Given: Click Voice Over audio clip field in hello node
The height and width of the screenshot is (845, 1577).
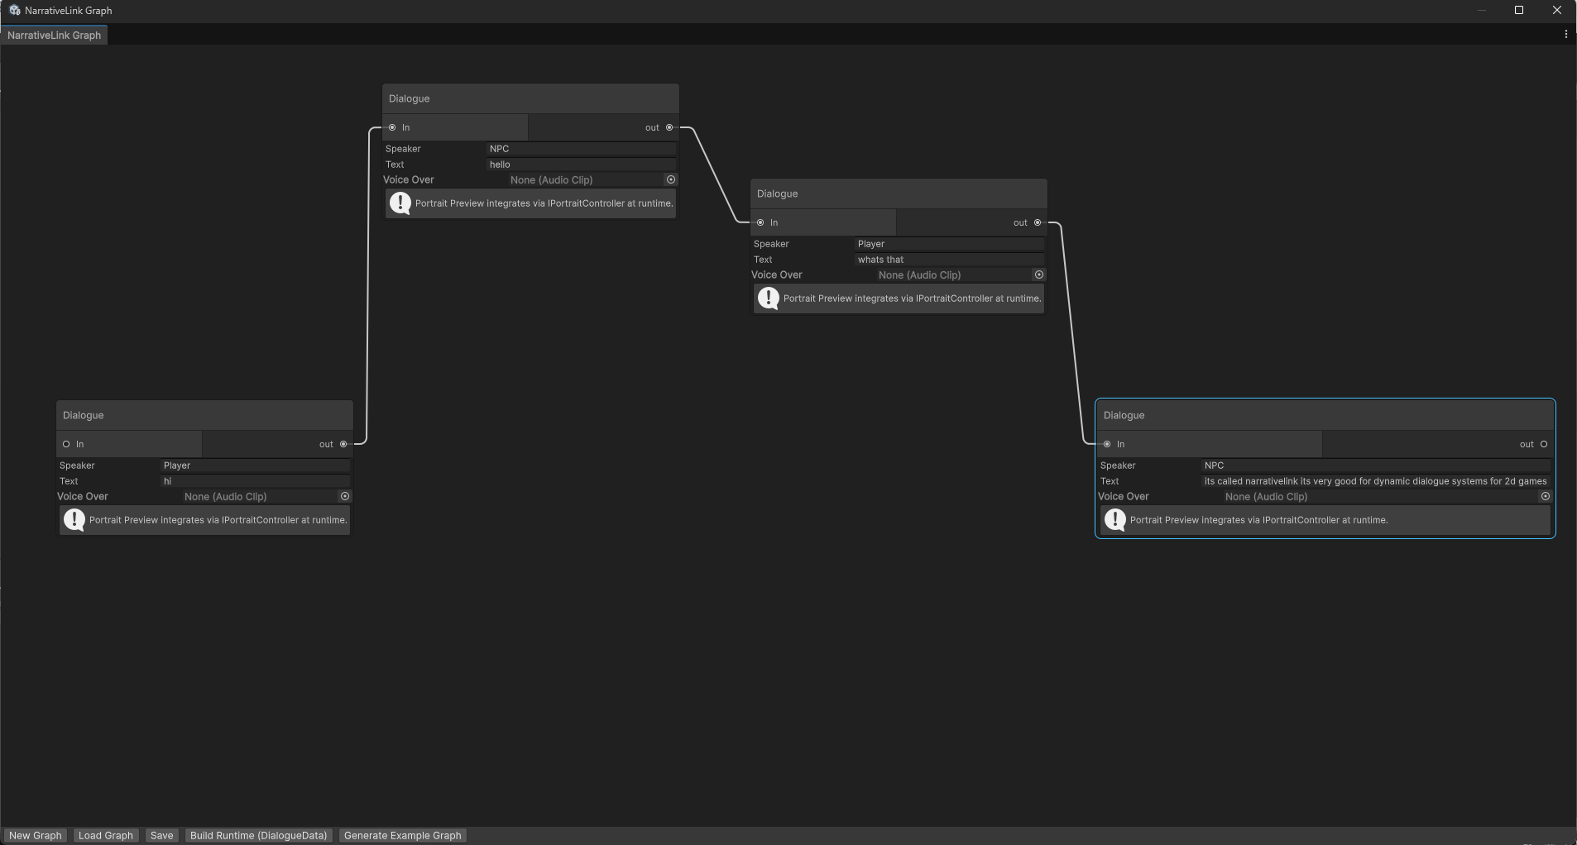Looking at the screenshot, I should [592, 179].
